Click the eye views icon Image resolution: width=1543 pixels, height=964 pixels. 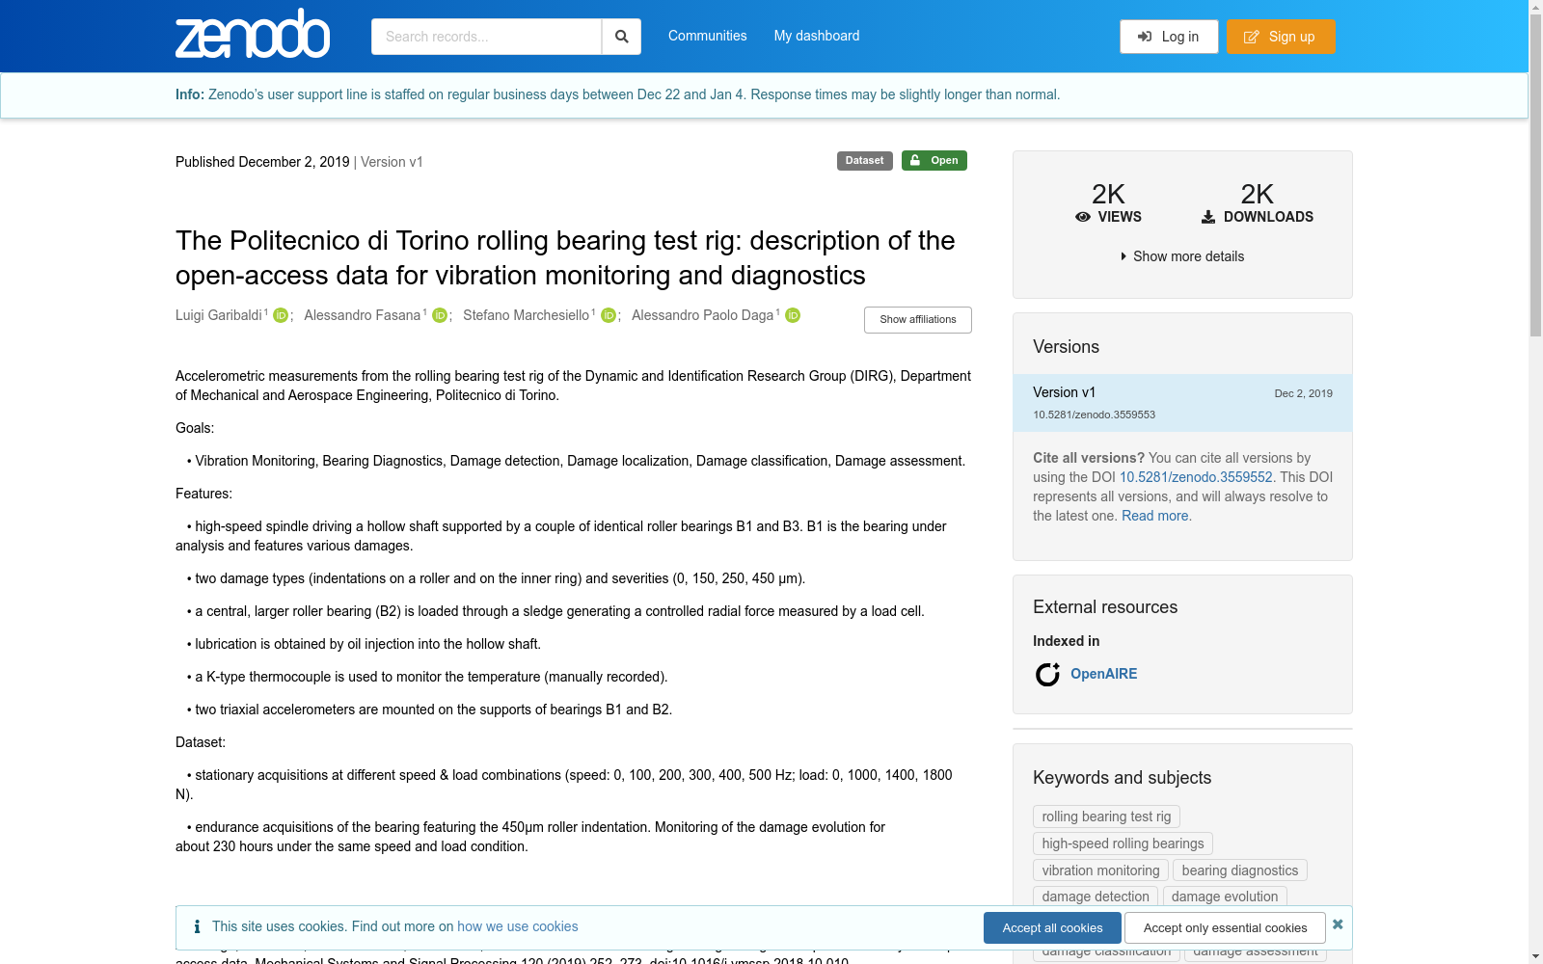pyautogui.click(x=1083, y=217)
